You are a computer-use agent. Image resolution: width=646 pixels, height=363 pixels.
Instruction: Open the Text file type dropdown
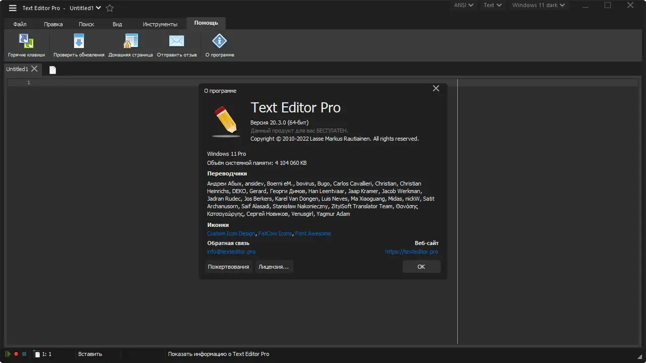492,5
